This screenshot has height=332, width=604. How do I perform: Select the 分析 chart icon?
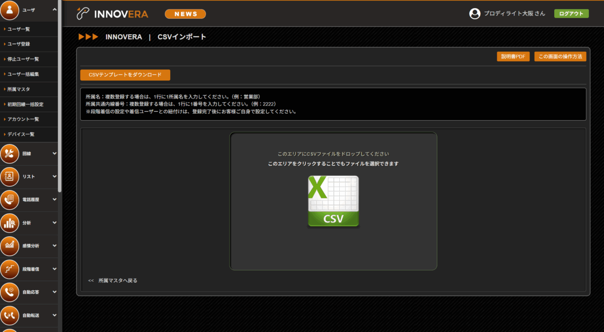(10, 223)
